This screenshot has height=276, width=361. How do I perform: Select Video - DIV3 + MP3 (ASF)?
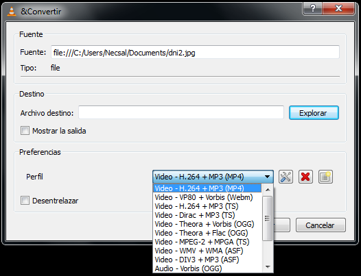[207, 260]
